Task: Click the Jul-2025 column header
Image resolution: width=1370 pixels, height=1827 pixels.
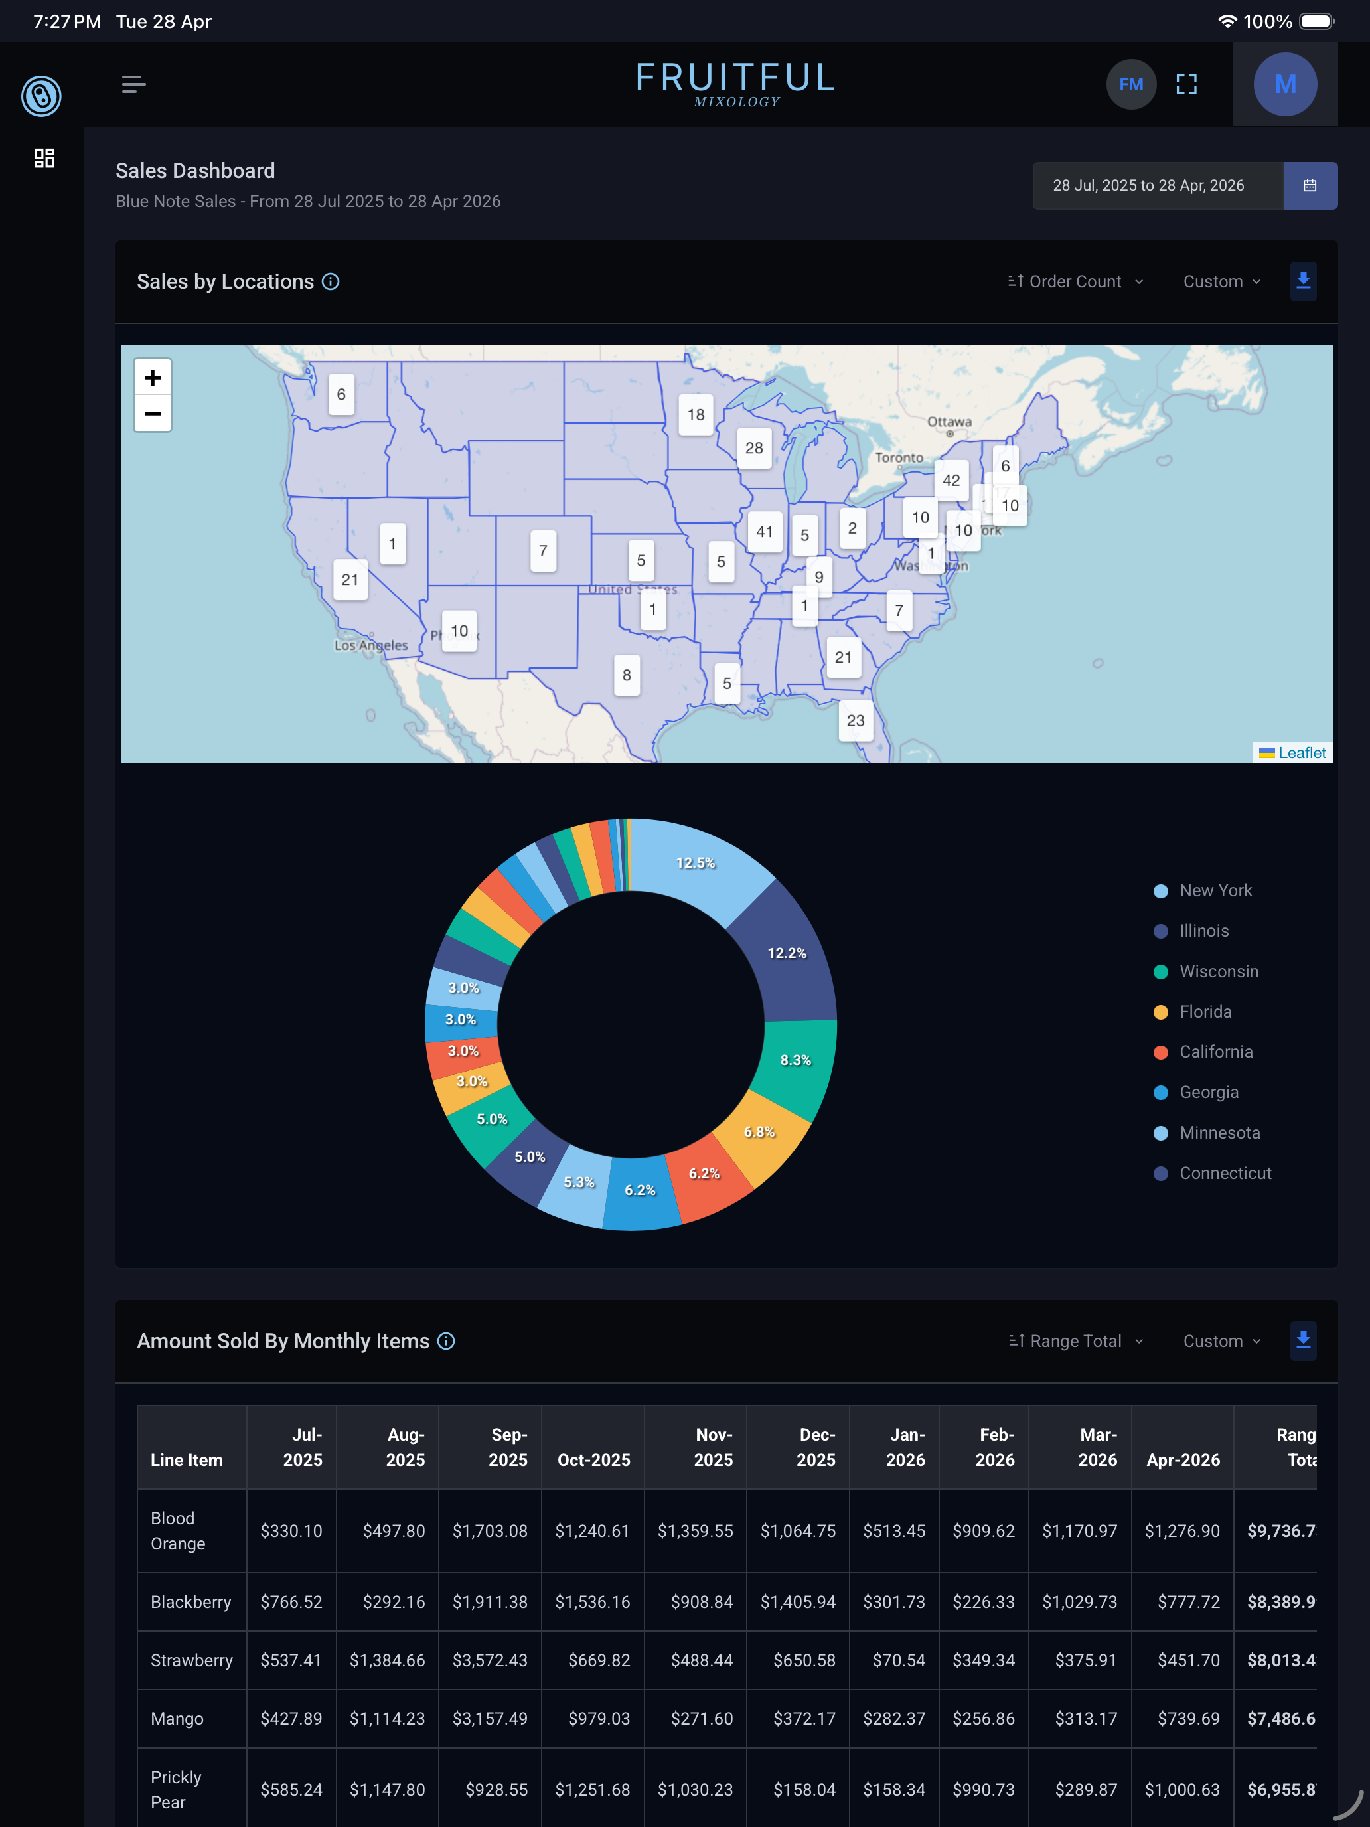Action: pos(291,1448)
